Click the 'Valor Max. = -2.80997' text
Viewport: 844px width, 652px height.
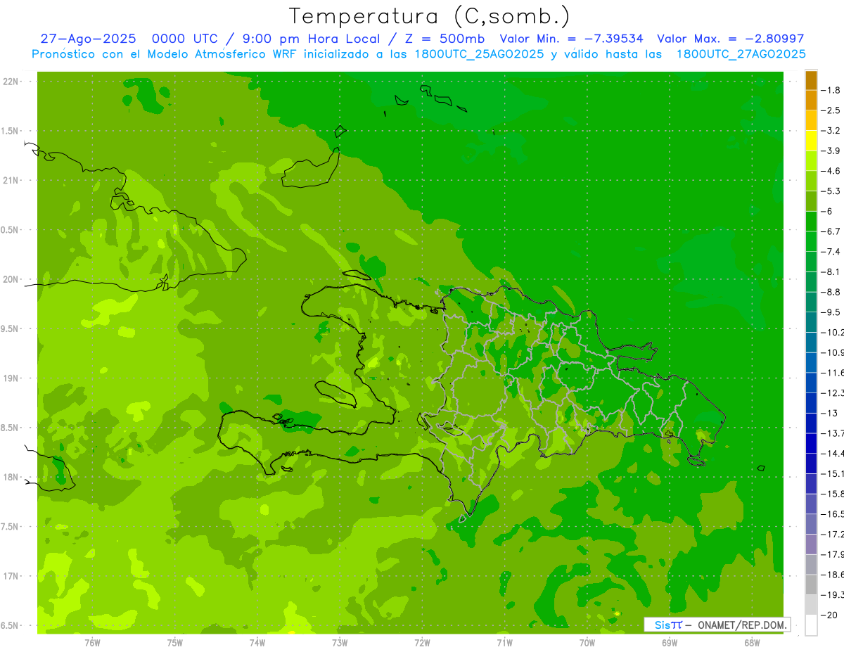[x=730, y=39]
